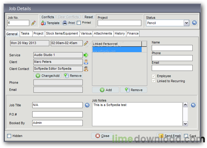
Task: Open the Stock Items/Equipment tab
Action: click(62, 33)
